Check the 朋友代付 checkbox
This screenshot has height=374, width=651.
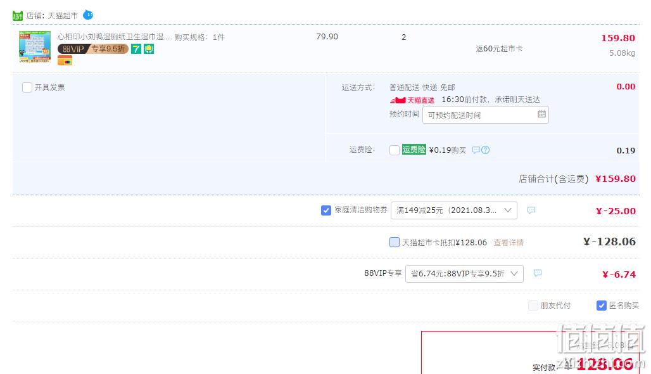(x=533, y=306)
